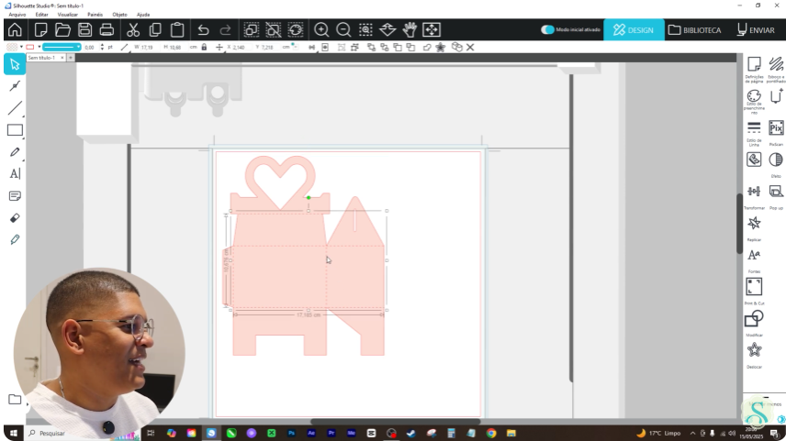Activate the Eraser tool
The height and width of the screenshot is (441, 786).
coord(15,217)
